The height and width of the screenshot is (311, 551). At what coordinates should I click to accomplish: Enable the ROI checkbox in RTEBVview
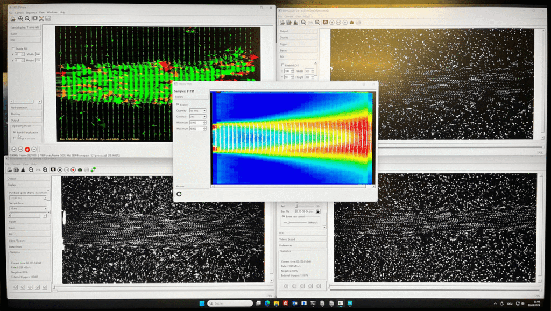click(x=13, y=48)
